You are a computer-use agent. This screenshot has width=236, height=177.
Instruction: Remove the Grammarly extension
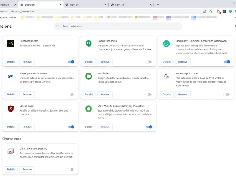coord(183,62)
